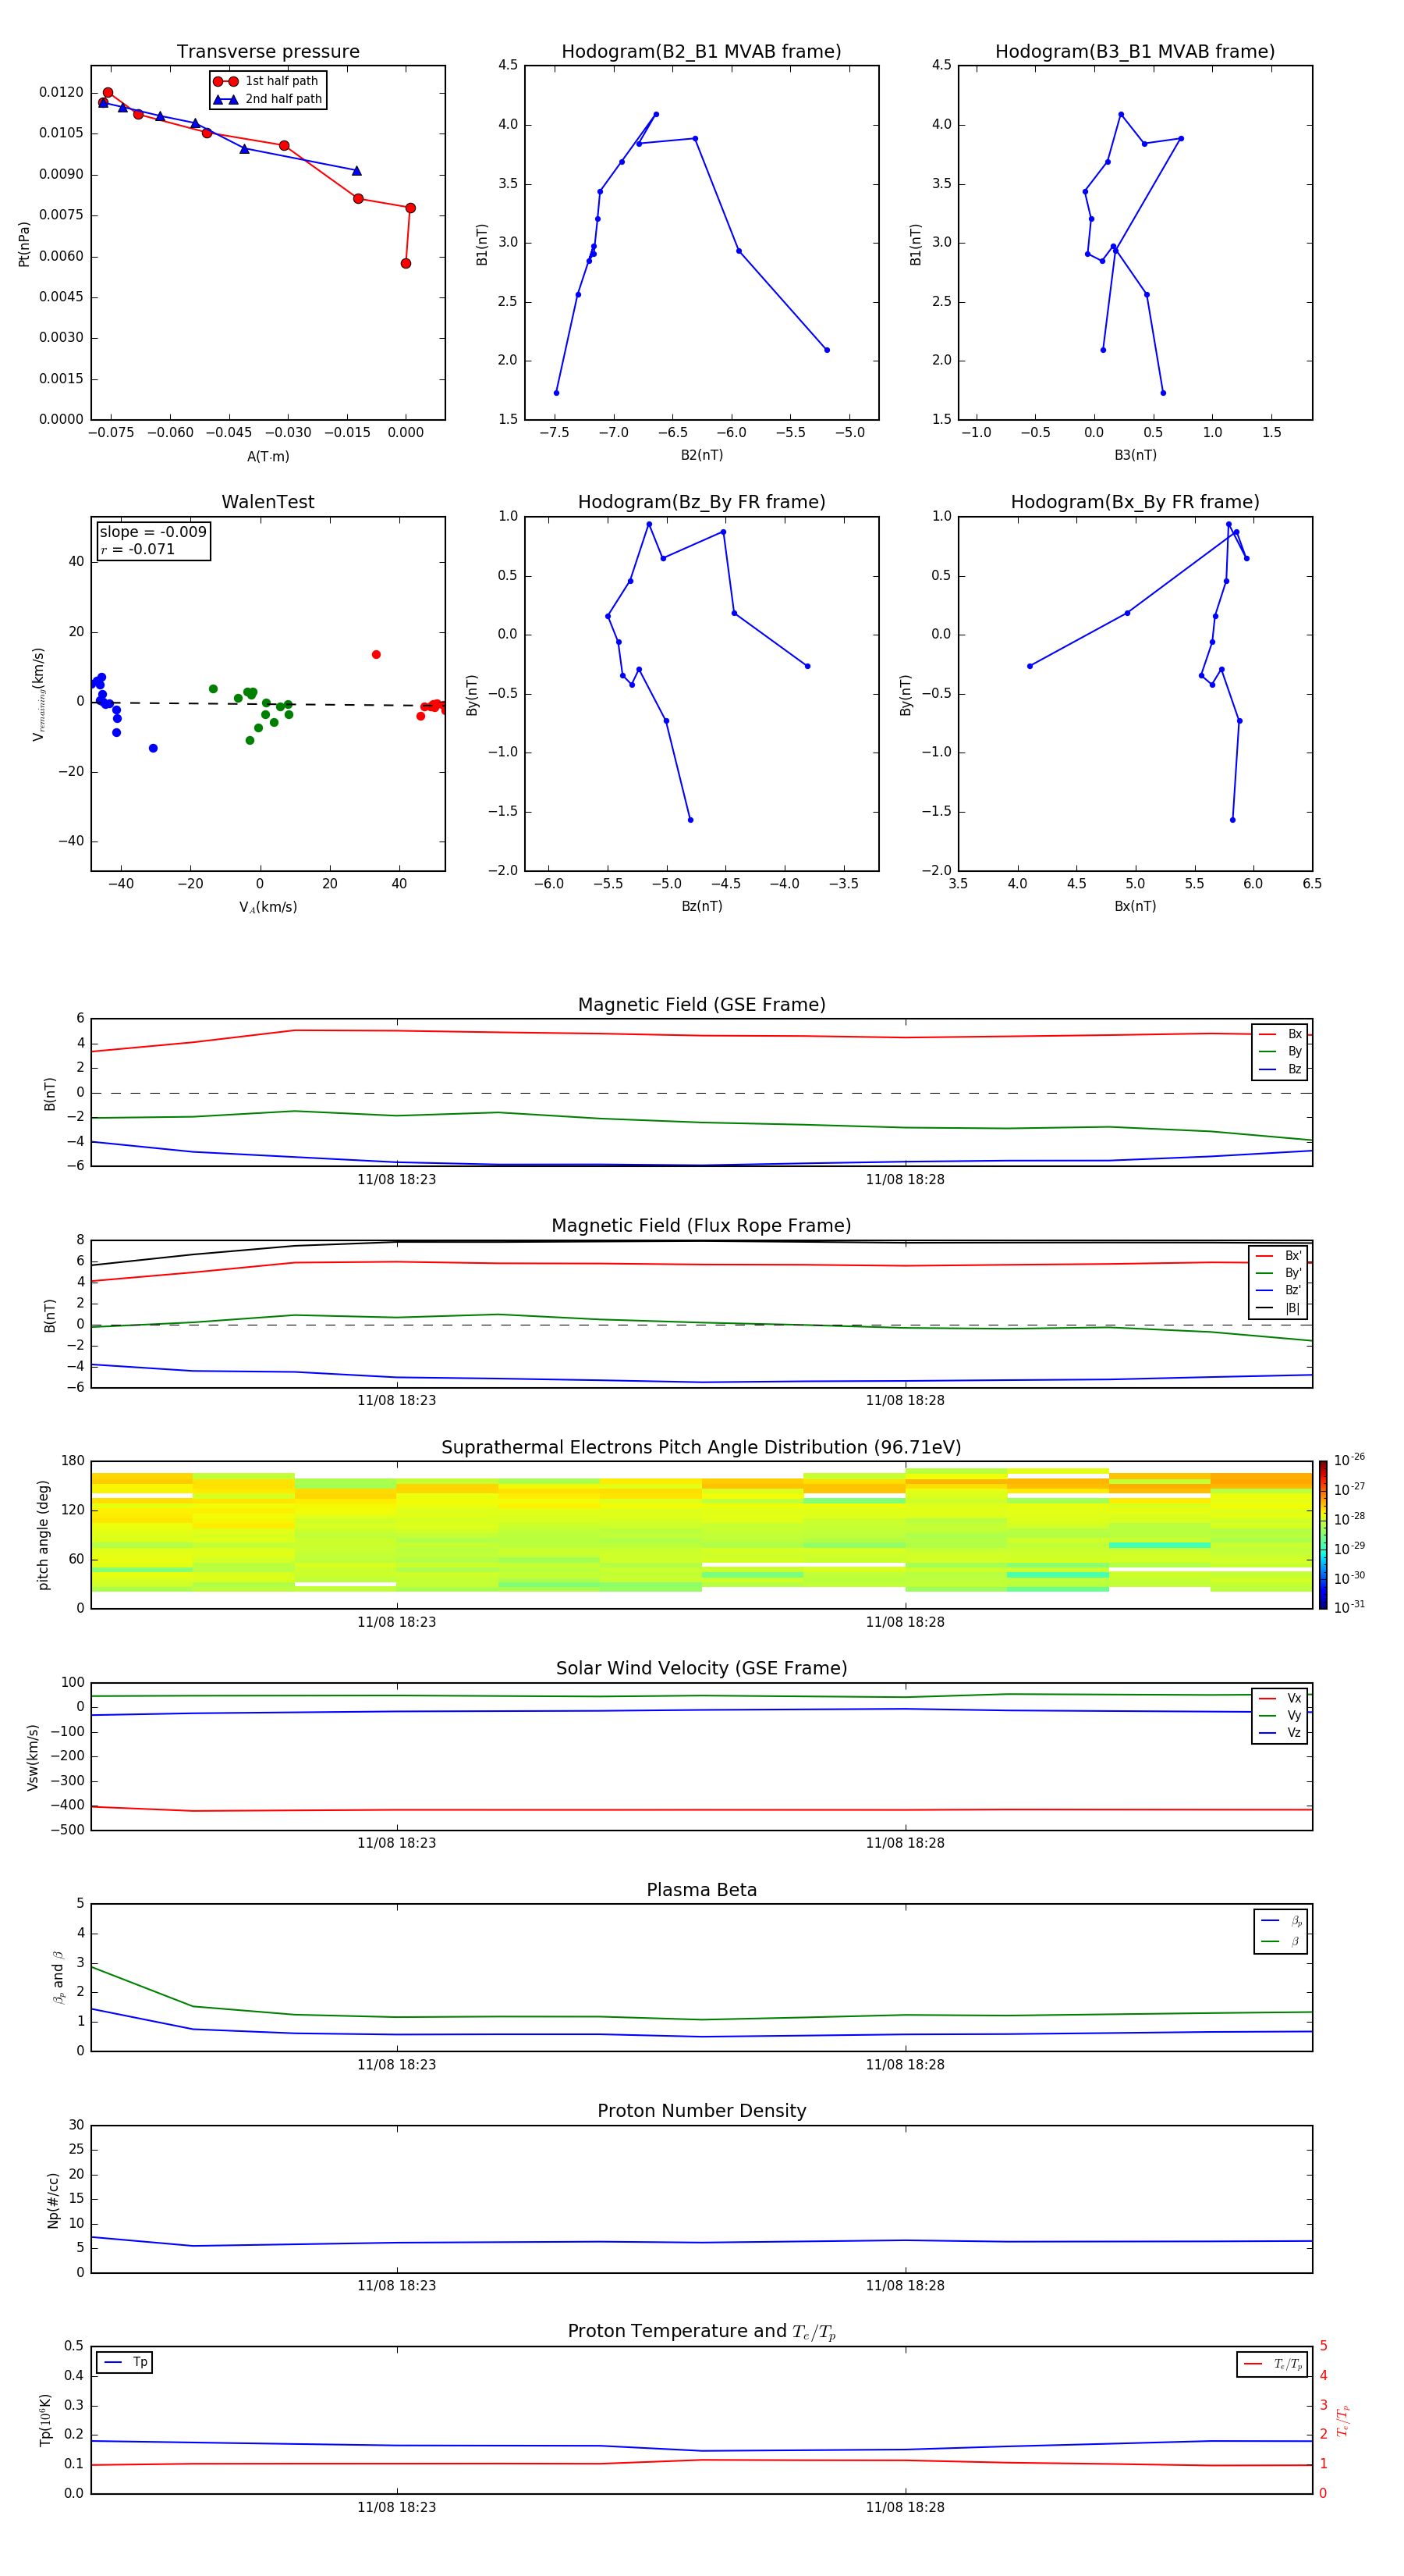Click the 'Bz(nT)' x-axis label
Screen dimensions: 1404x2576
coord(701,906)
